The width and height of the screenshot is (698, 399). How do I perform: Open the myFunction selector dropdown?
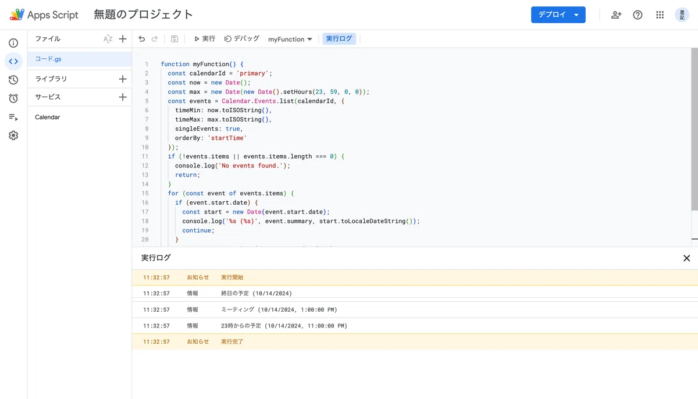pyautogui.click(x=290, y=39)
